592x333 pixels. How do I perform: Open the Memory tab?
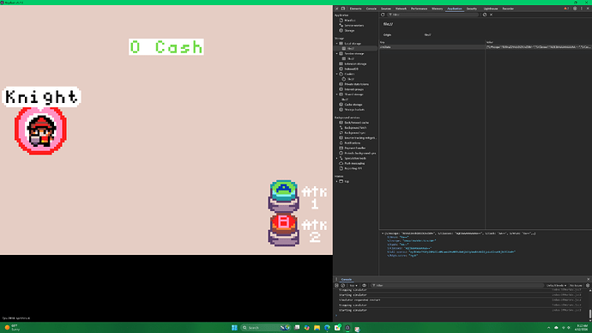point(437,9)
